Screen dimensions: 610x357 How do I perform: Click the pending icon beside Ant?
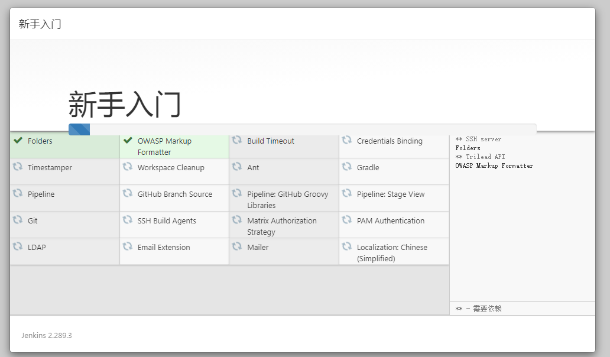click(237, 167)
